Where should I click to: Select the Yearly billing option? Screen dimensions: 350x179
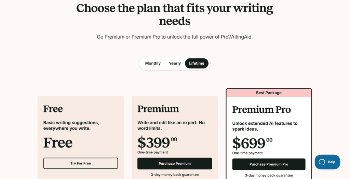click(x=175, y=63)
